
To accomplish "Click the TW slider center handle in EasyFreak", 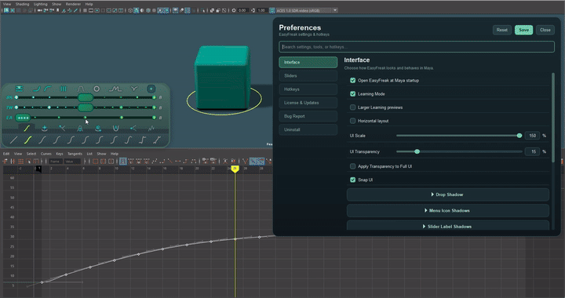I will 86,107.
